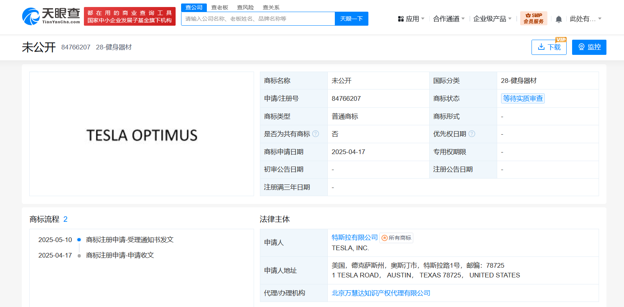Open the 特斯拉有限公司 applicant link
This screenshot has width=624, height=307.
click(355, 237)
